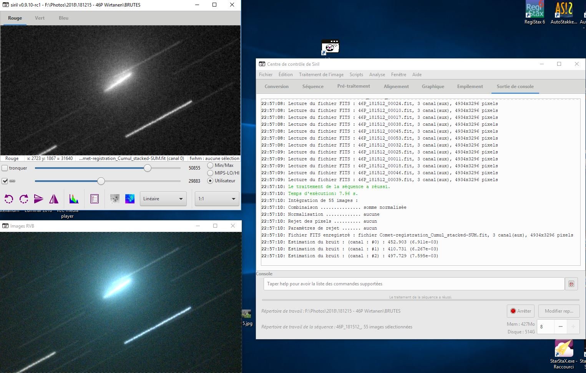Click the Images RVB color preview

click(121, 302)
